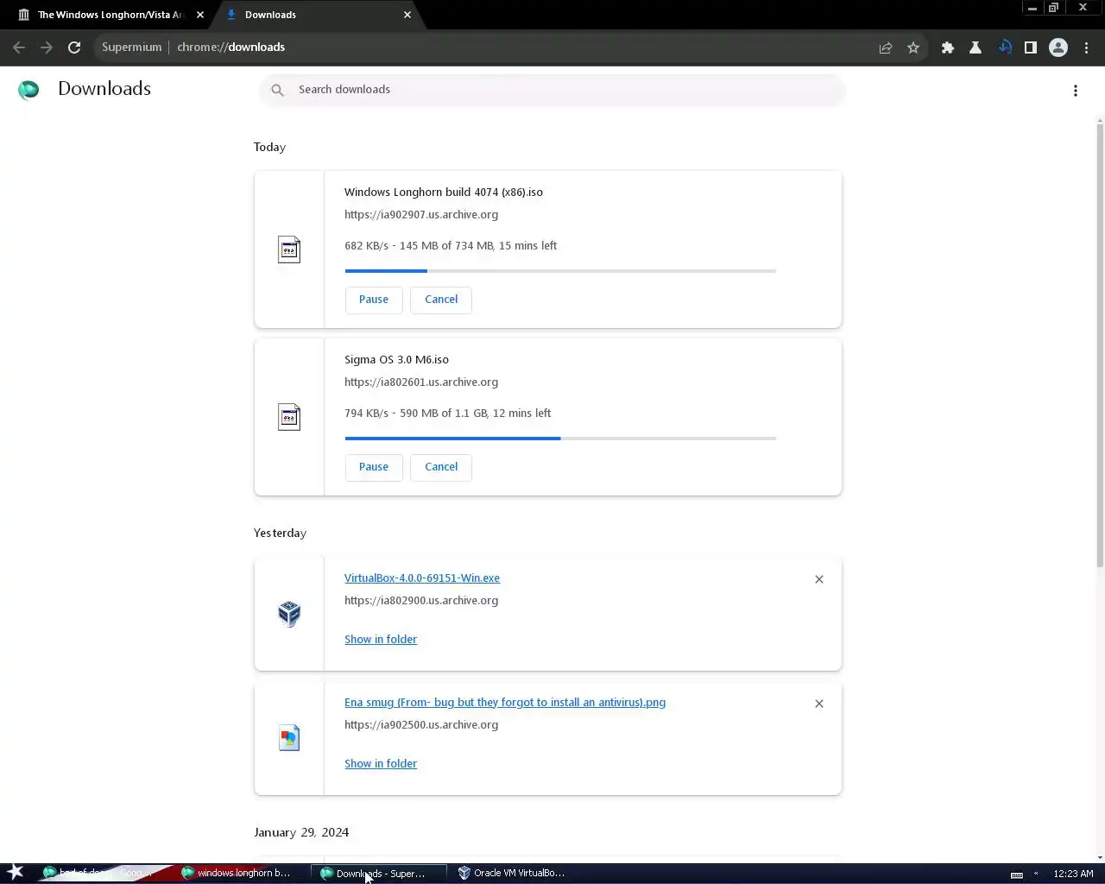The image size is (1105, 884).
Task: Select the Downloads browser tab
Action: 318,15
